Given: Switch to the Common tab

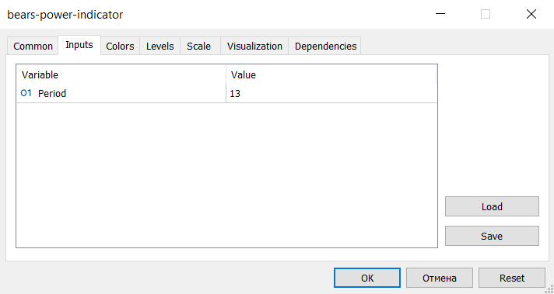Looking at the screenshot, I should pos(33,46).
